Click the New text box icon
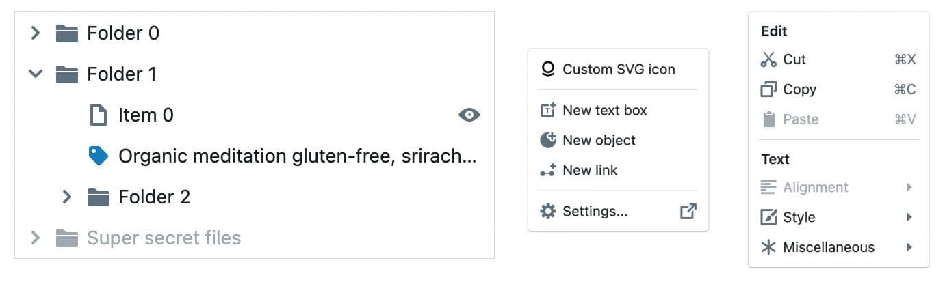The width and height of the screenshot is (945, 282). pyautogui.click(x=547, y=110)
